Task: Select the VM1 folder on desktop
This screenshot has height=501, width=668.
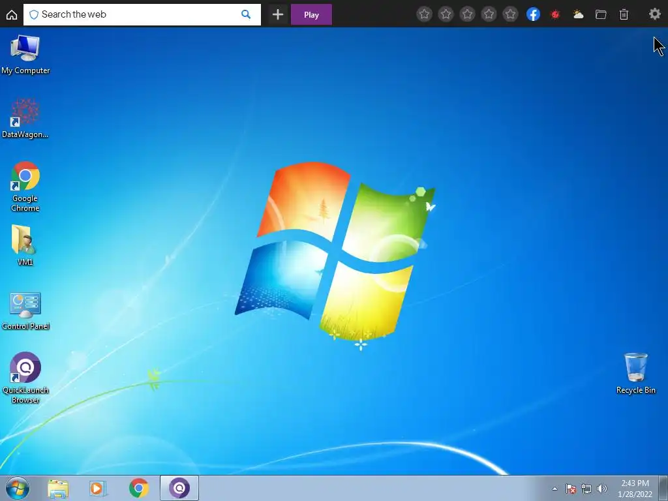Action: 25,245
